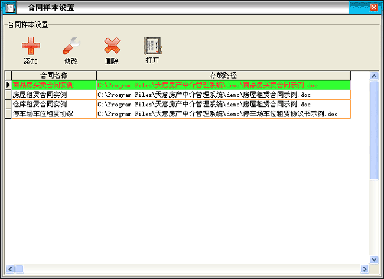Click the vertical scrollbar down arrow
This screenshot has width=384, height=279.
click(x=374, y=259)
